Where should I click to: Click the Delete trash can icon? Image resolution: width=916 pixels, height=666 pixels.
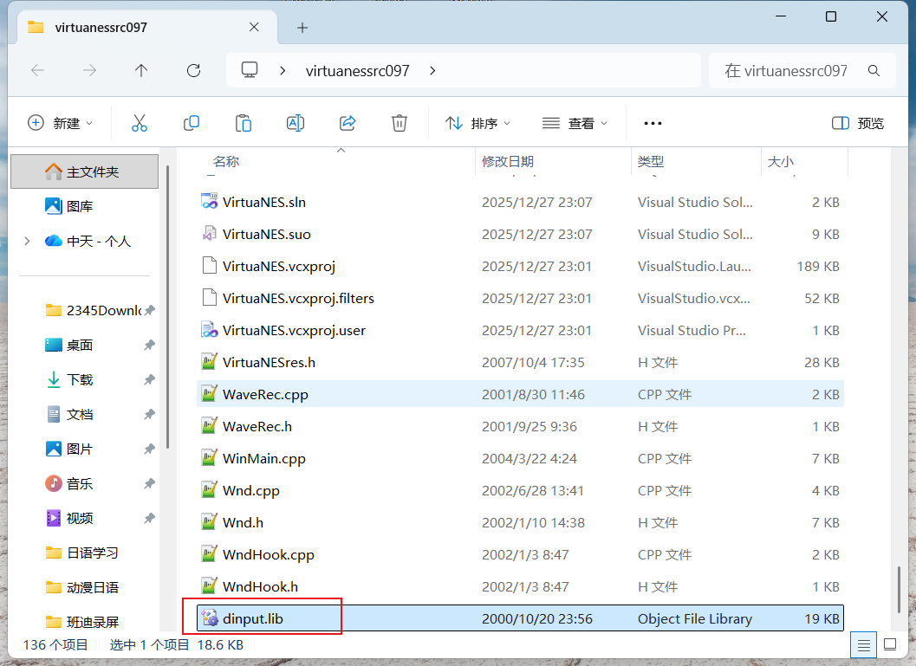click(x=399, y=123)
